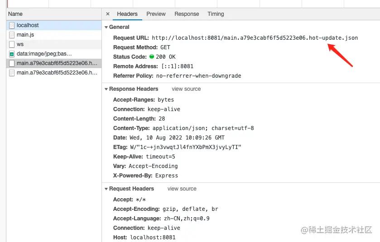Click the Date header value
This screenshot has height=242, width=380.
point(177,138)
